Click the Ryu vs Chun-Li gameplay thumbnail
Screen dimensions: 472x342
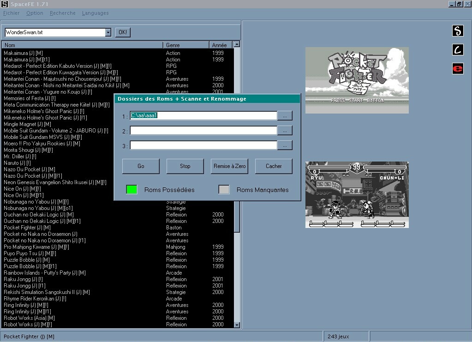(x=357, y=195)
